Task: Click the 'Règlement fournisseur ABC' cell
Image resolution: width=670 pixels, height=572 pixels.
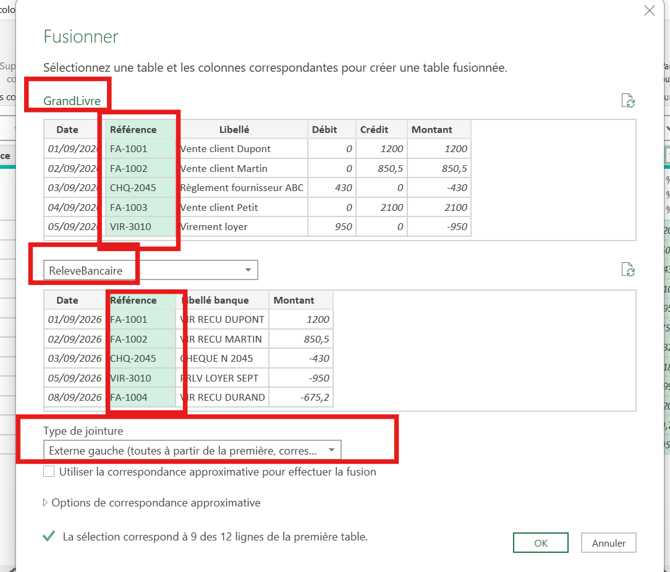Action: pos(242,187)
